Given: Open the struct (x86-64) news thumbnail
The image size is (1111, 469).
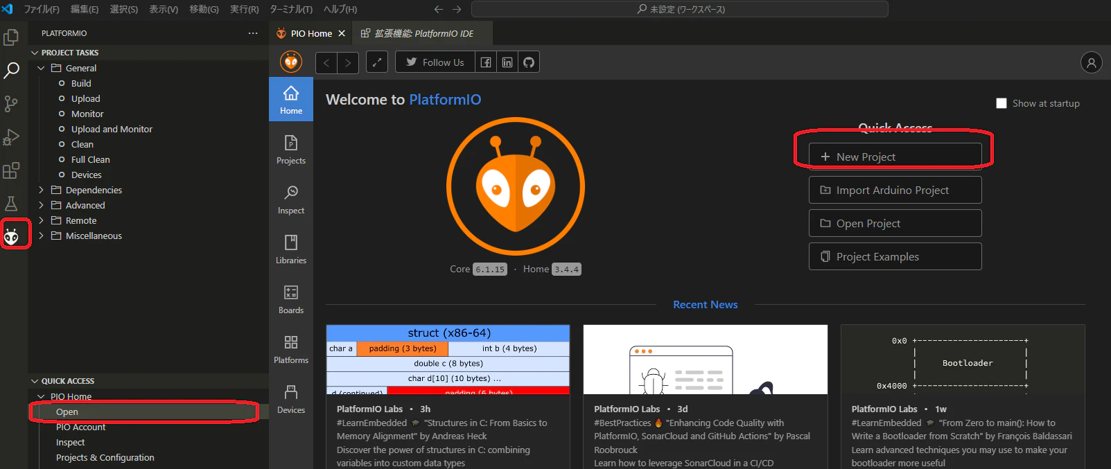Looking at the screenshot, I should tap(448, 360).
